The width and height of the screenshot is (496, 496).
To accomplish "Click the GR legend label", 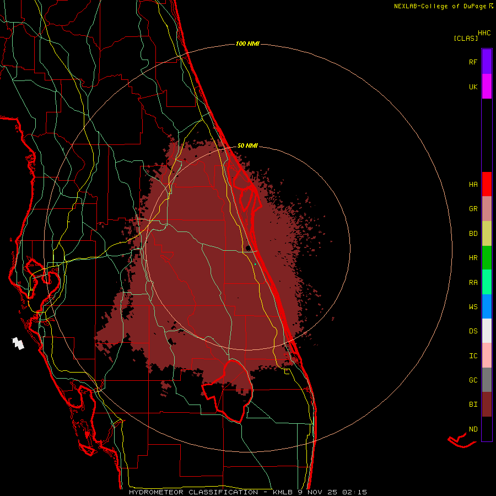I will click(x=473, y=209).
